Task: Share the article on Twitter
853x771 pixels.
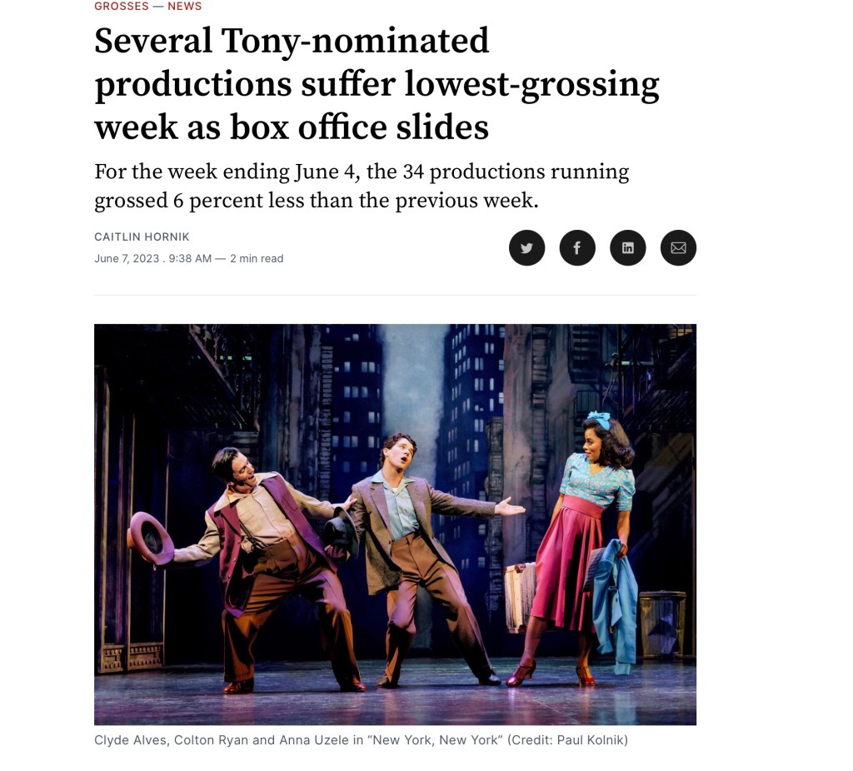Action: pos(526,248)
